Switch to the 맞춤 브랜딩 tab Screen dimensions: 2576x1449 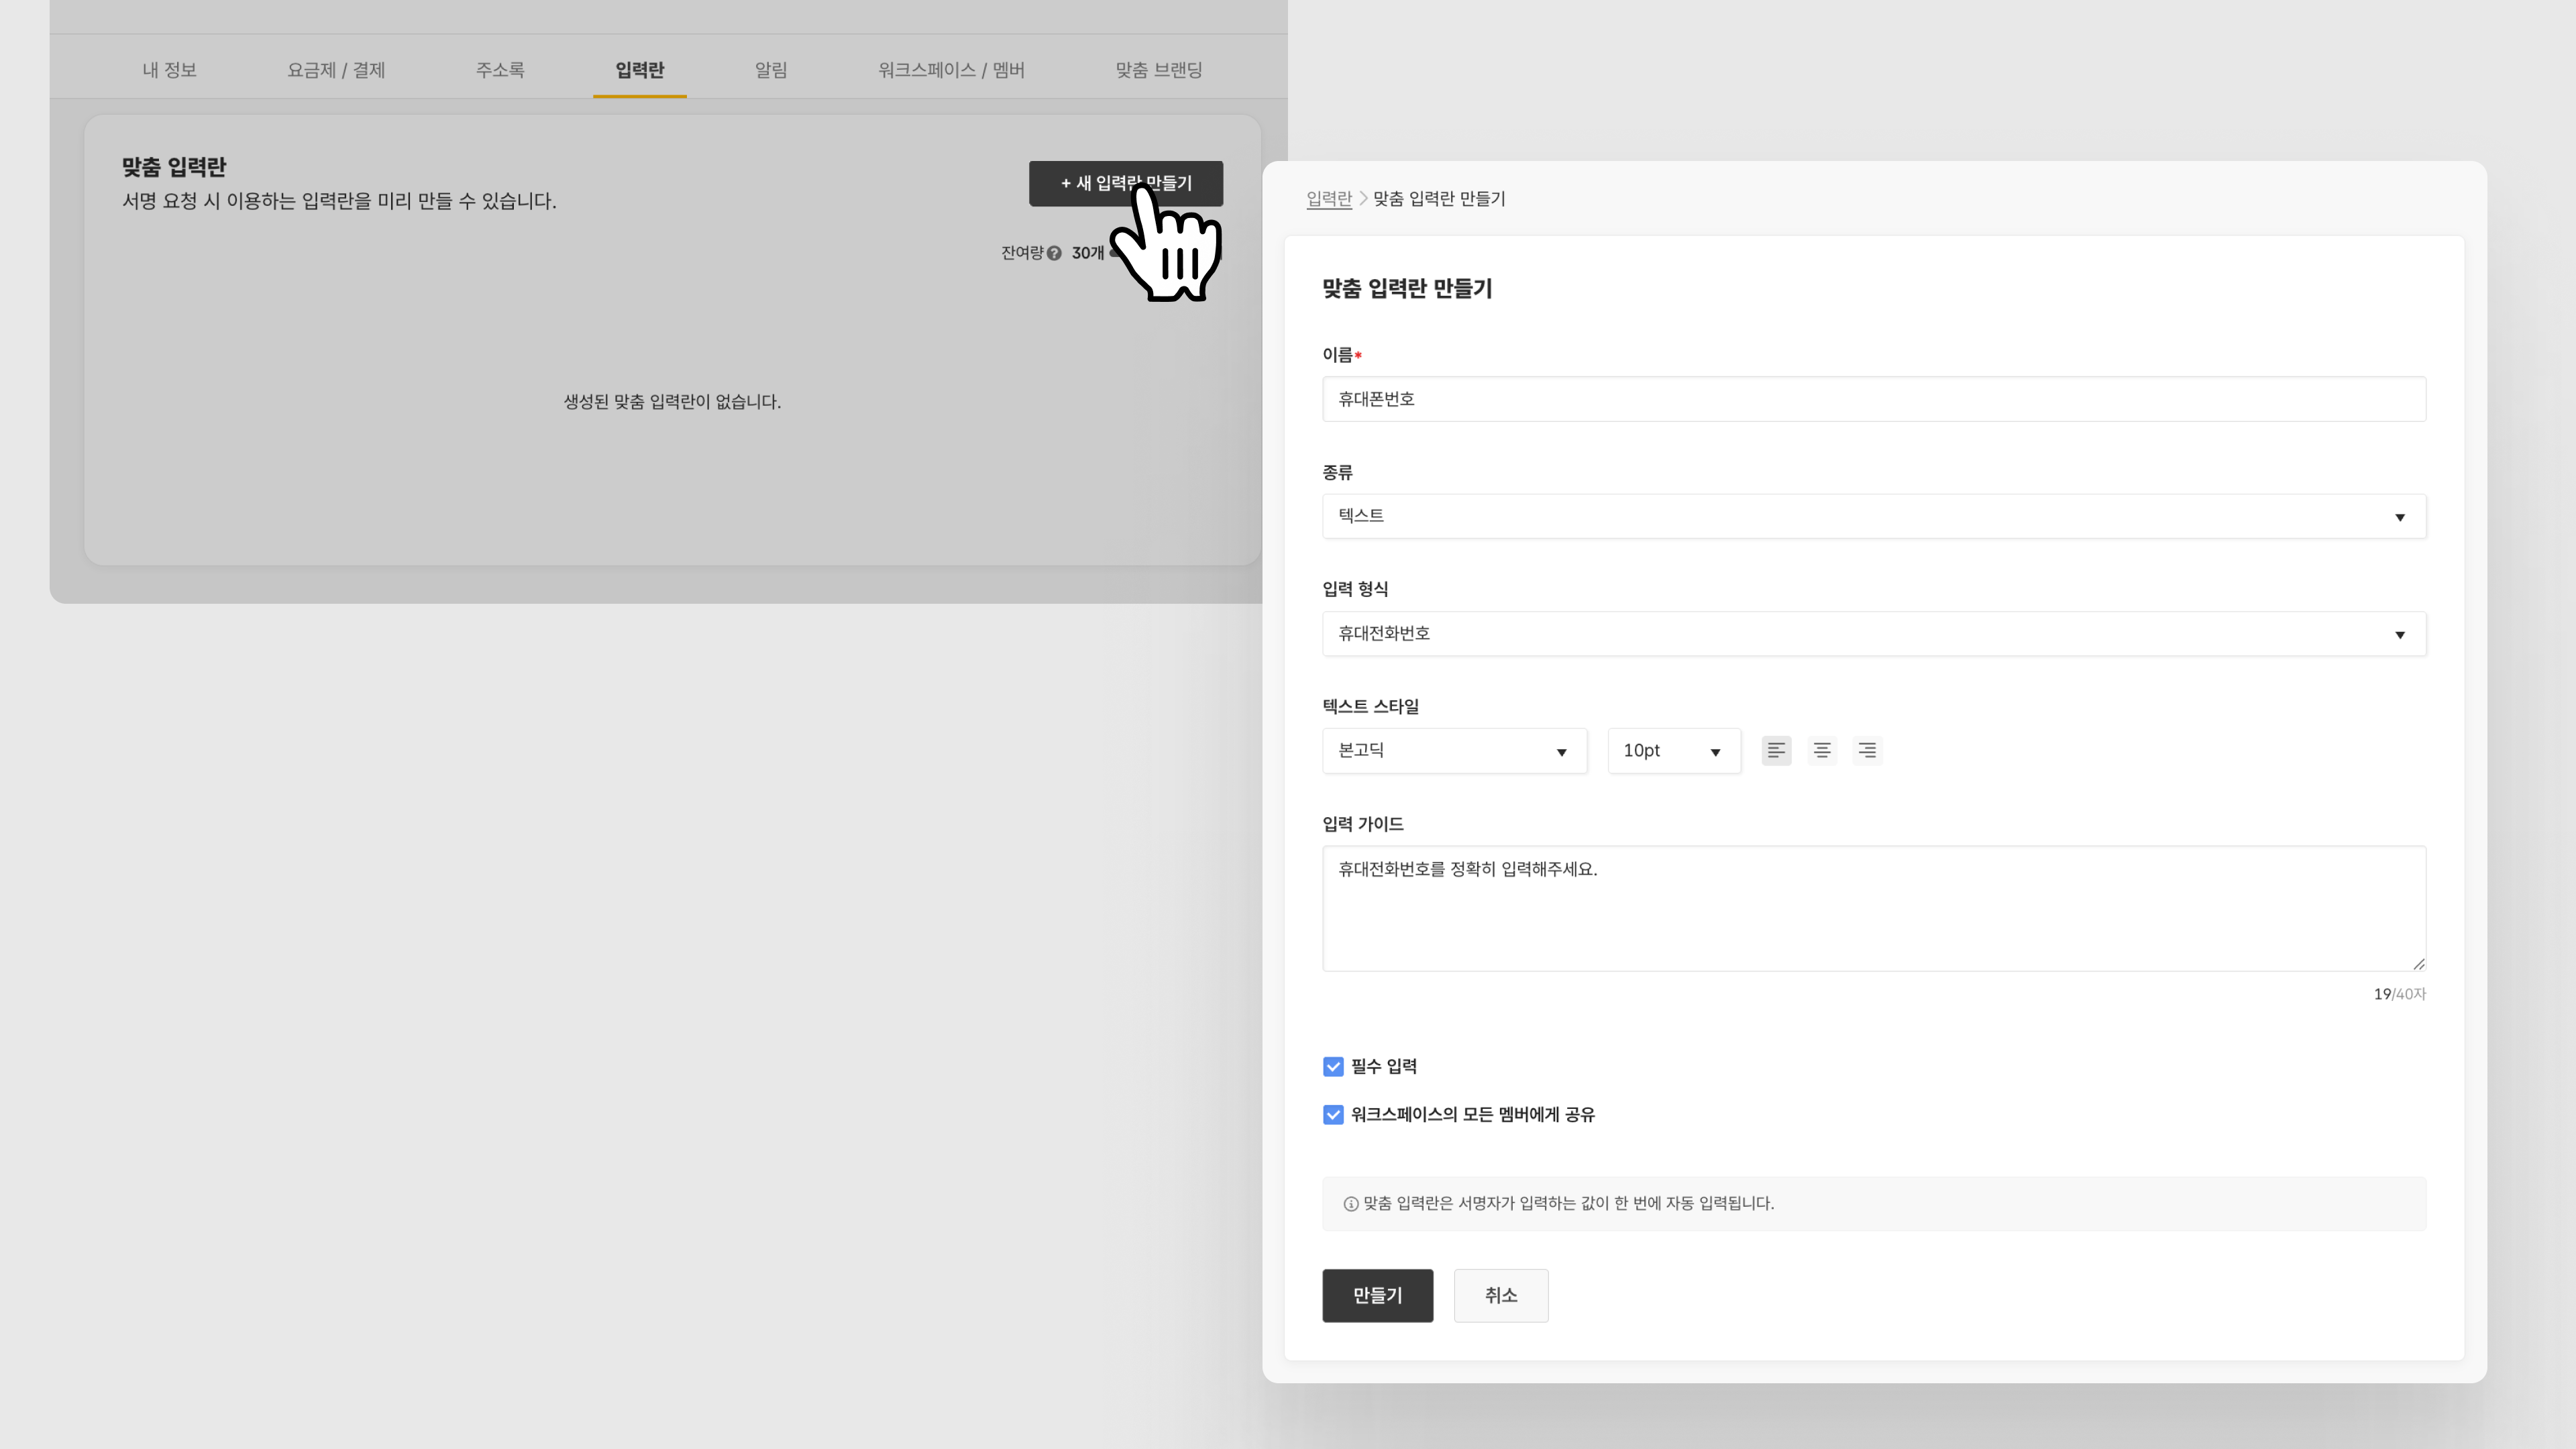[x=1158, y=70]
